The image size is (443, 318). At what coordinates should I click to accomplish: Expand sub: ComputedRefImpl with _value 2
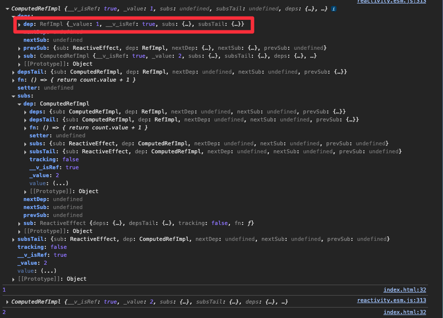(19, 56)
